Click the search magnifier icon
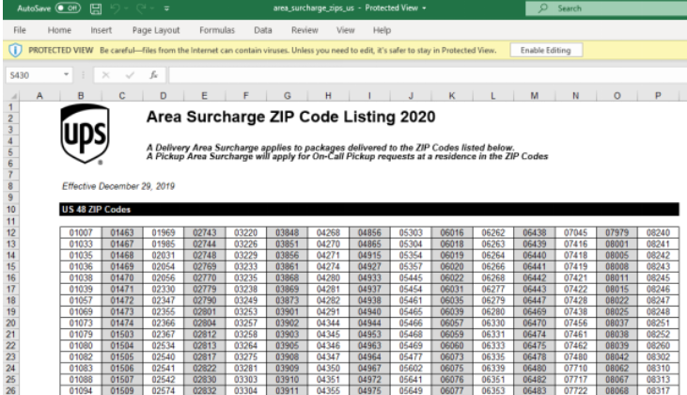The height and width of the screenshot is (395, 687). [543, 8]
